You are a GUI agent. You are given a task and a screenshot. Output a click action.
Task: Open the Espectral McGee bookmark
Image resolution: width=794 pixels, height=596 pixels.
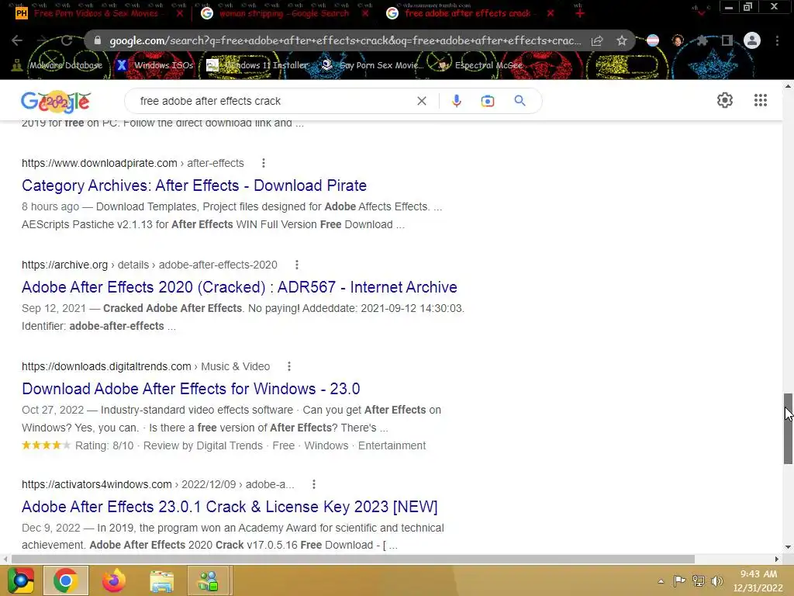click(481, 65)
